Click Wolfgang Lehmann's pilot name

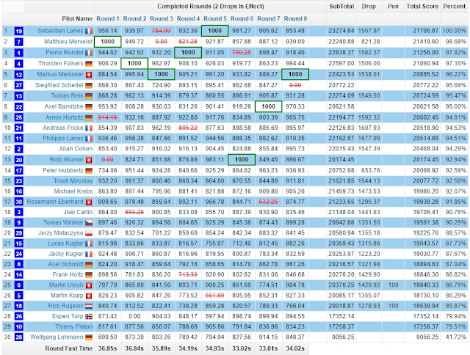[x=57, y=337]
